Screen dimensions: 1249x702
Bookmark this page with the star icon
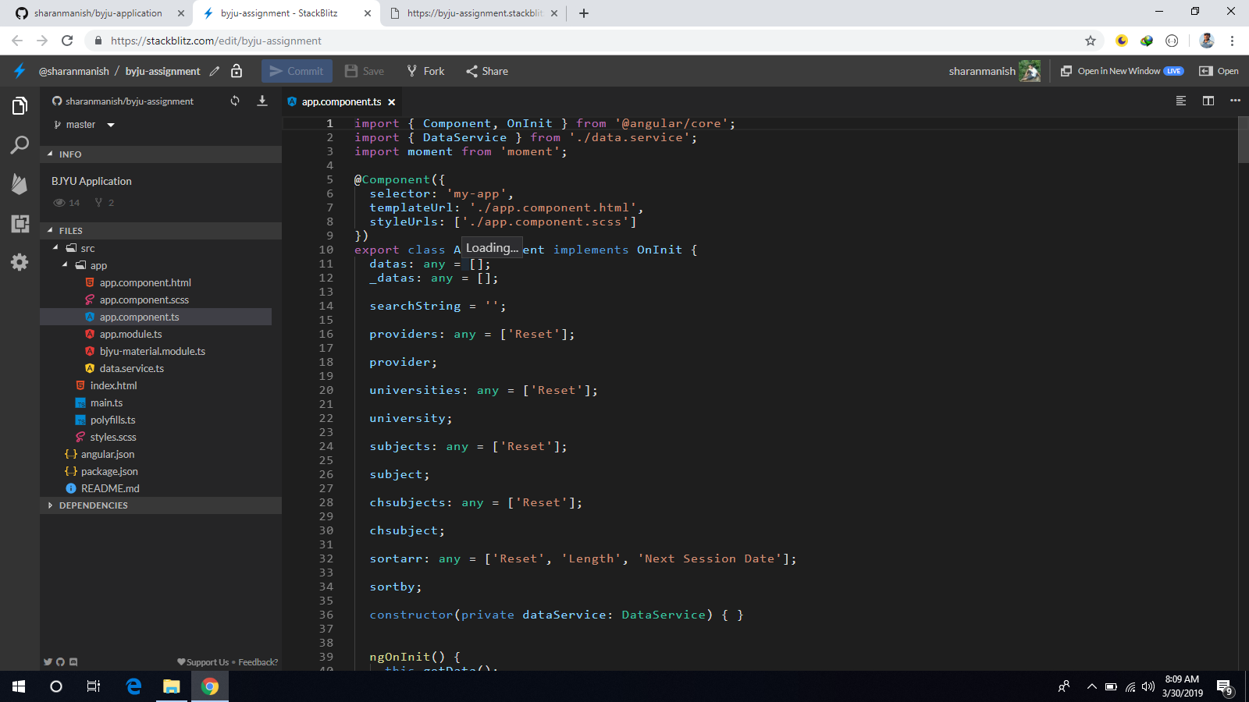point(1091,41)
